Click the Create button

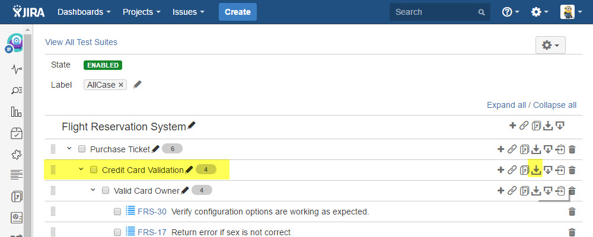click(237, 12)
